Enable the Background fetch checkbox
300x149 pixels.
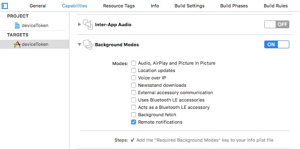coord(134,115)
